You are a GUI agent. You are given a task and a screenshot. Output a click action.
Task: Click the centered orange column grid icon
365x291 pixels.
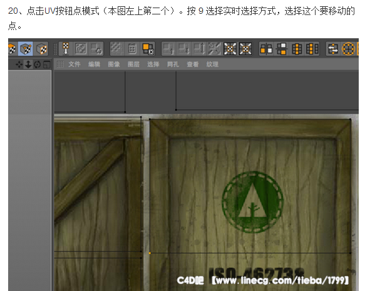click(x=297, y=49)
